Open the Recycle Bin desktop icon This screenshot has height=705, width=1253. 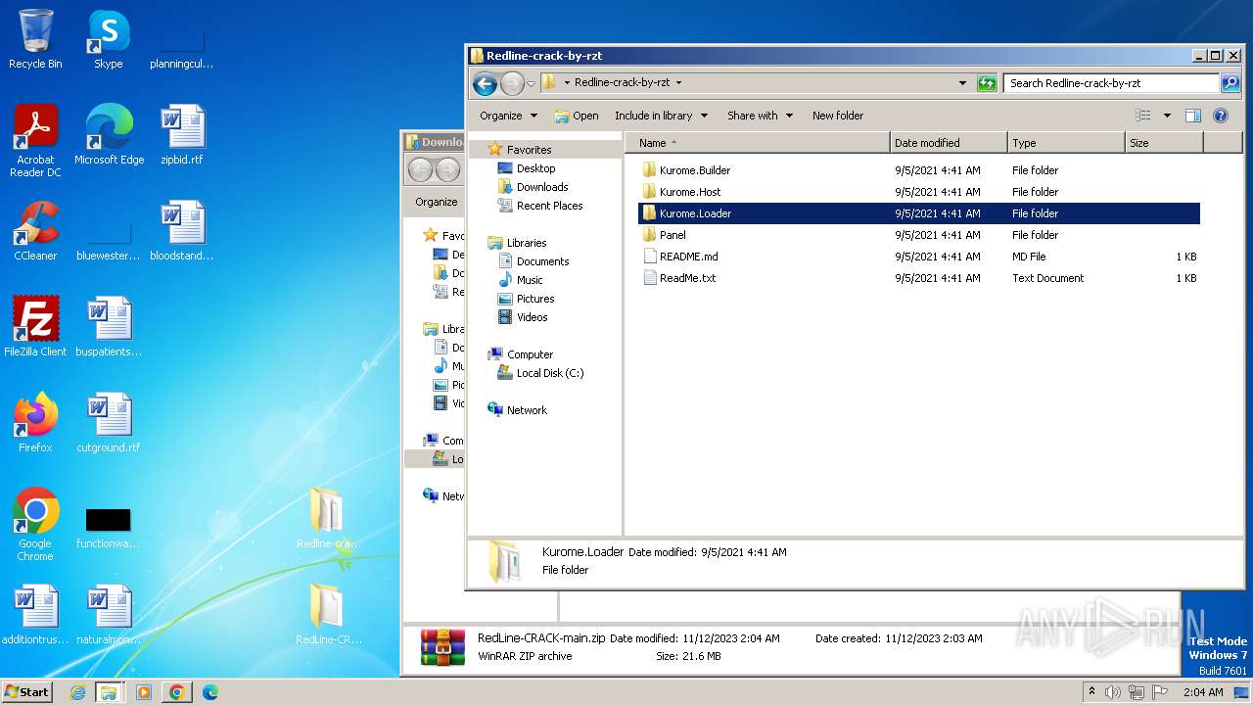(x=35, y=39)
